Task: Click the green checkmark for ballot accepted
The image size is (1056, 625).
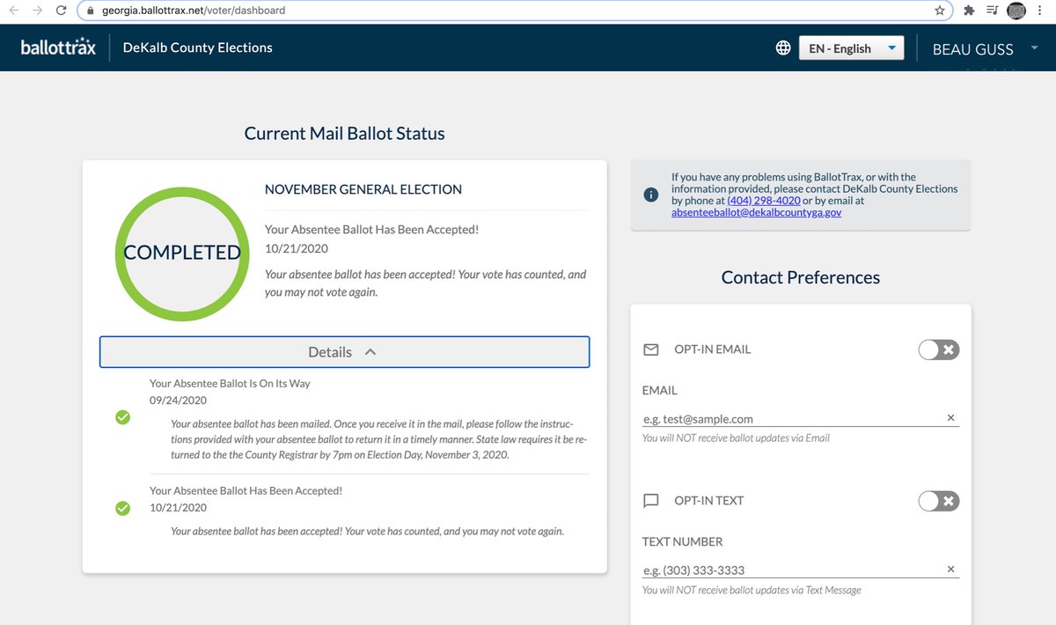Action: click(x=123, y=508)
